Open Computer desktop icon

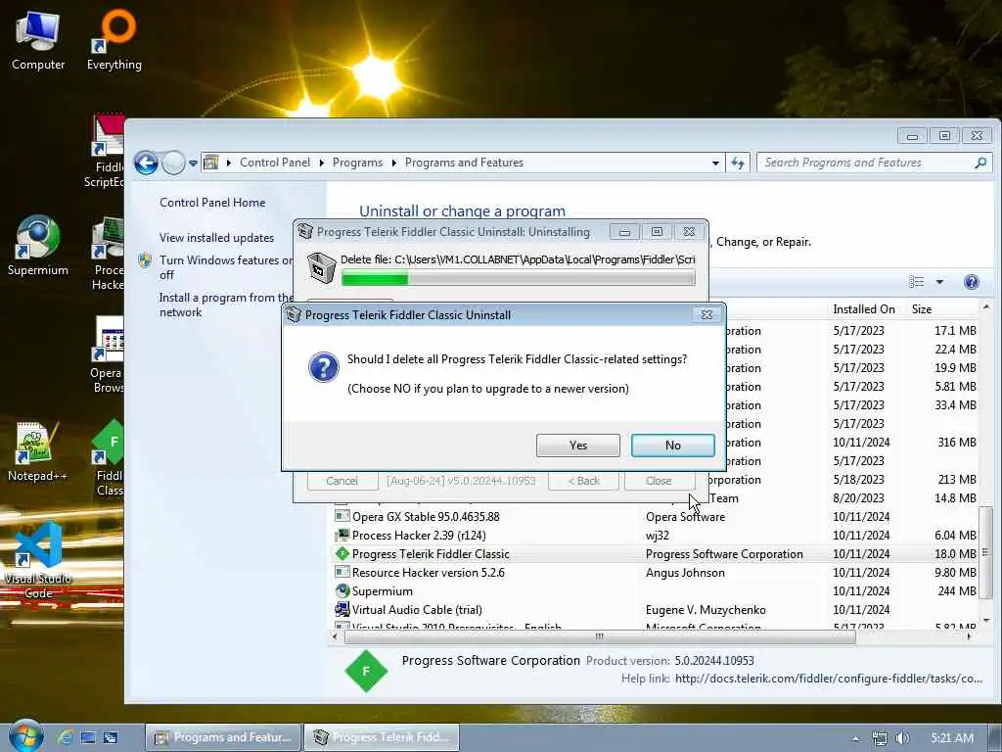38,39
